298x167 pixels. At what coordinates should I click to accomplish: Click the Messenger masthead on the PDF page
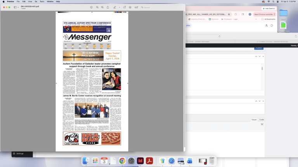pos(87,37)
